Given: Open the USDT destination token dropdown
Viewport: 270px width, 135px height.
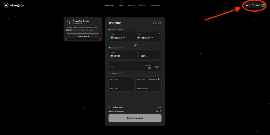Looking at the screenshot, I should tap(117, 56).
